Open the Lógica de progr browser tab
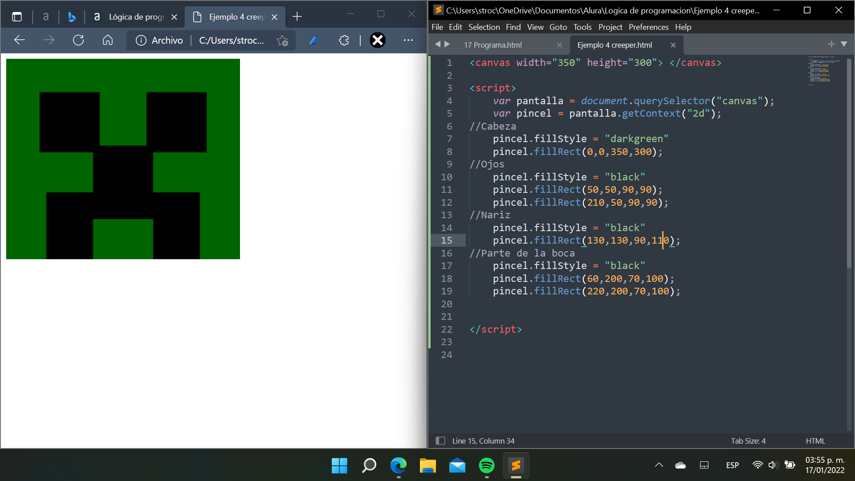This screenshot has width=855, height=481. pyautogui.click(x=136, y=17)
